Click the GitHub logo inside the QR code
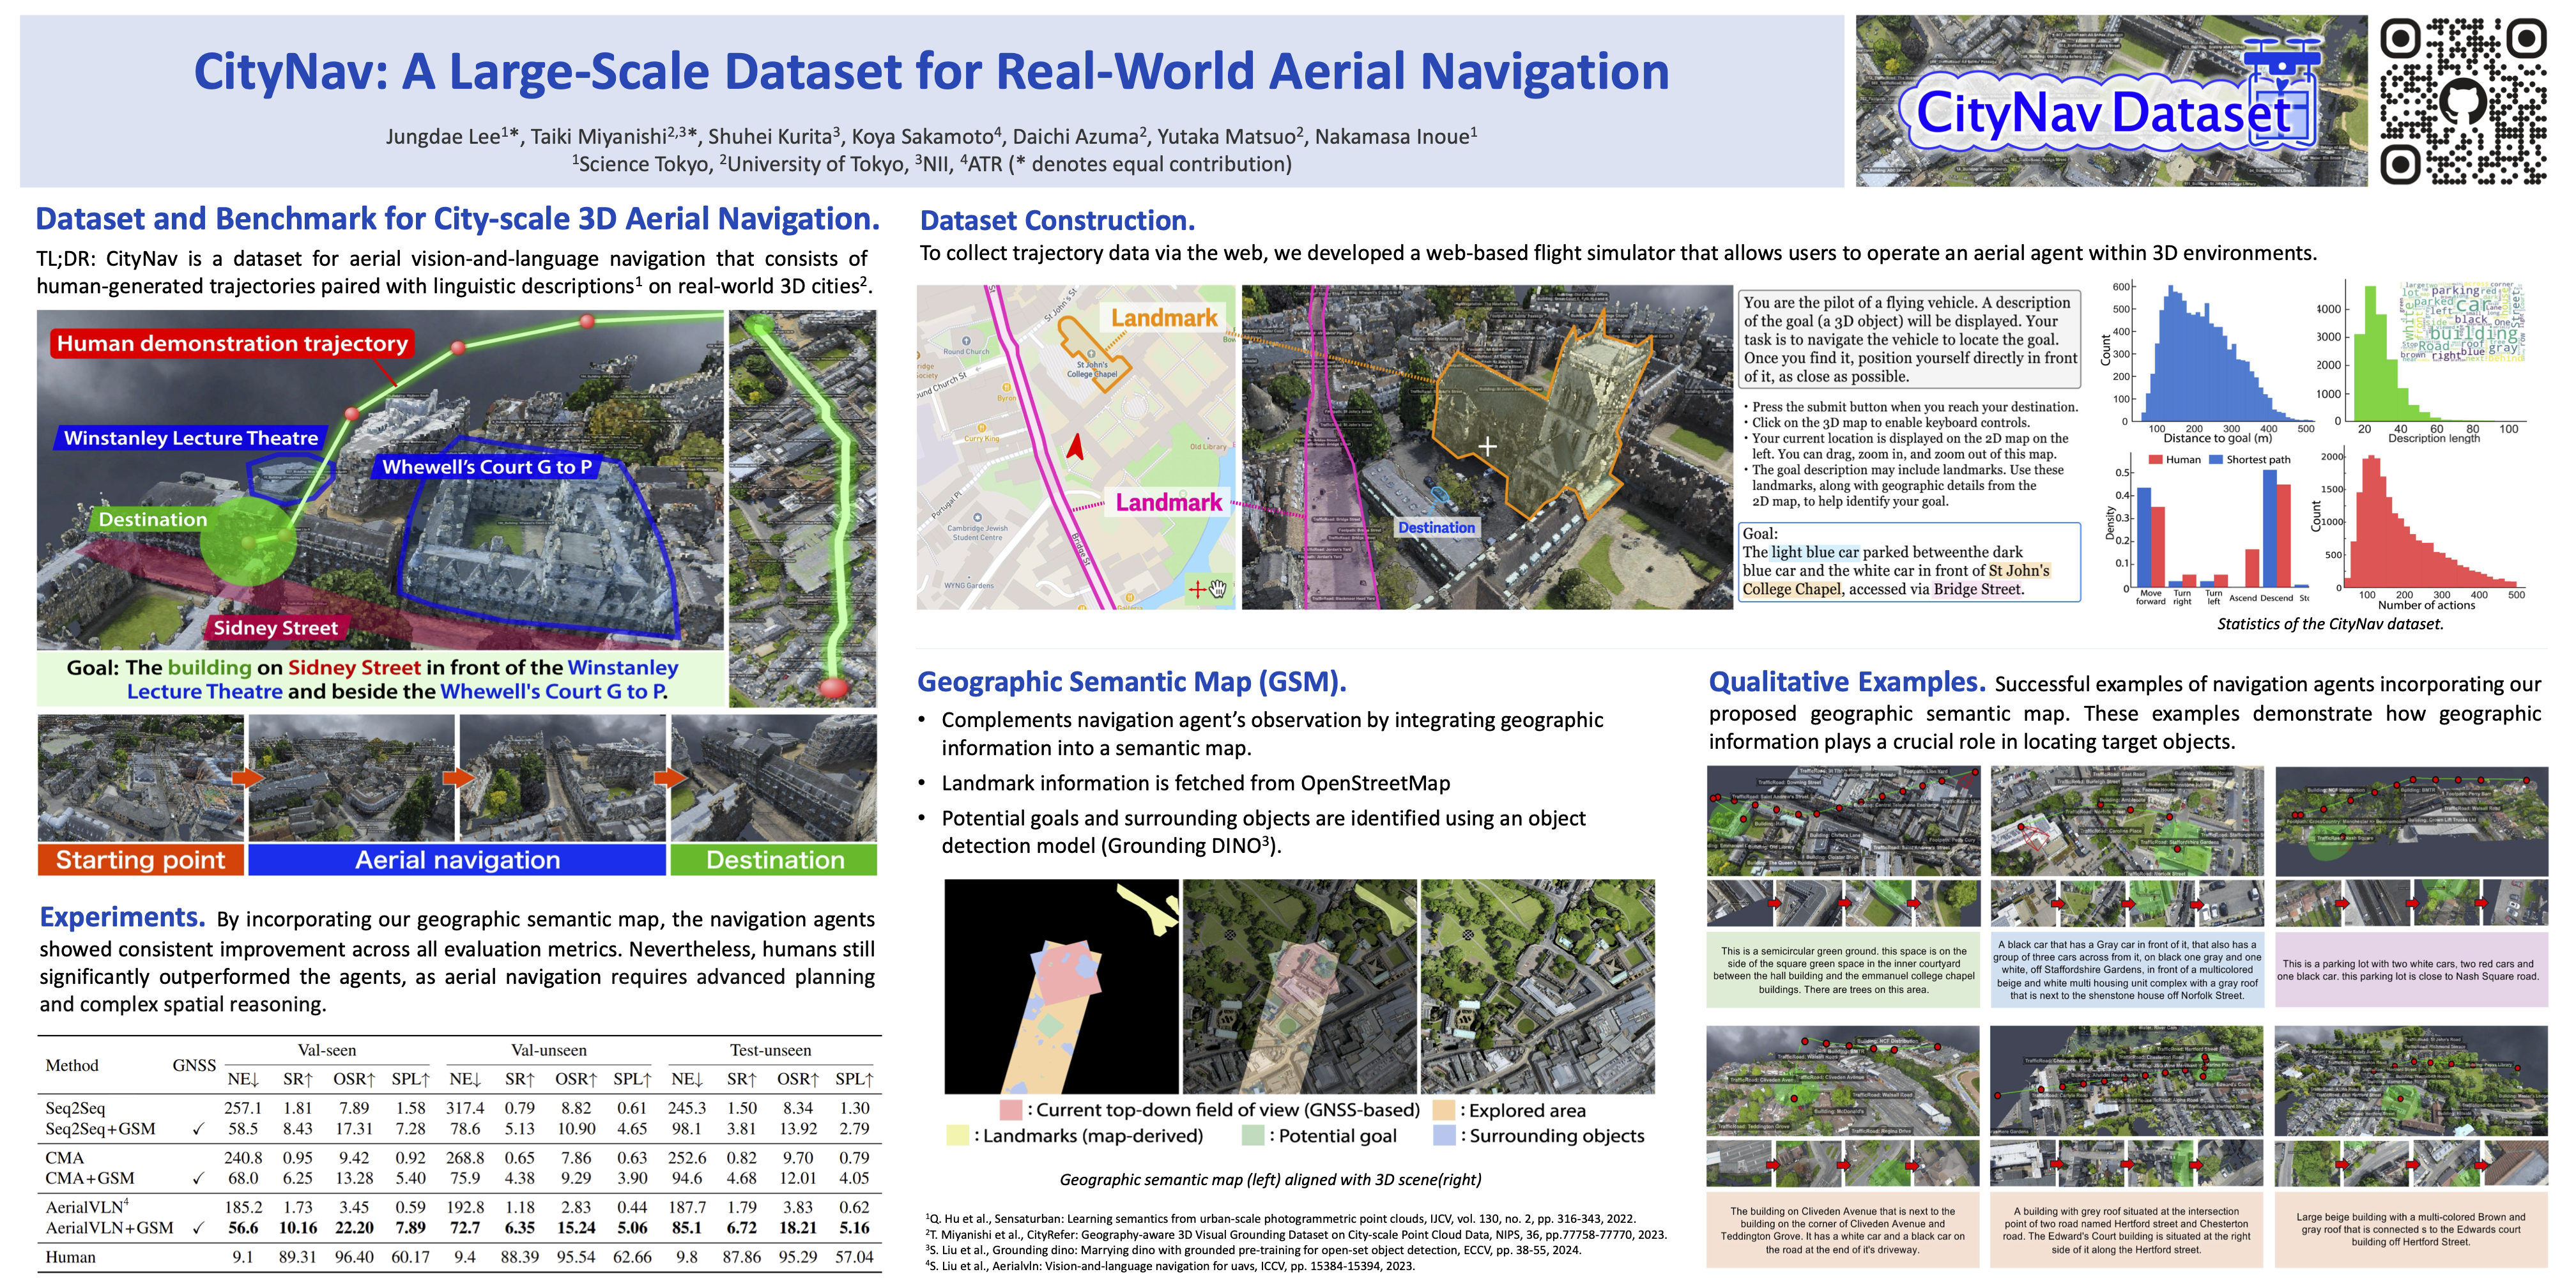Viewport: 2576px width, 1288px height. pyautogui.click(x=2462, y=101)
